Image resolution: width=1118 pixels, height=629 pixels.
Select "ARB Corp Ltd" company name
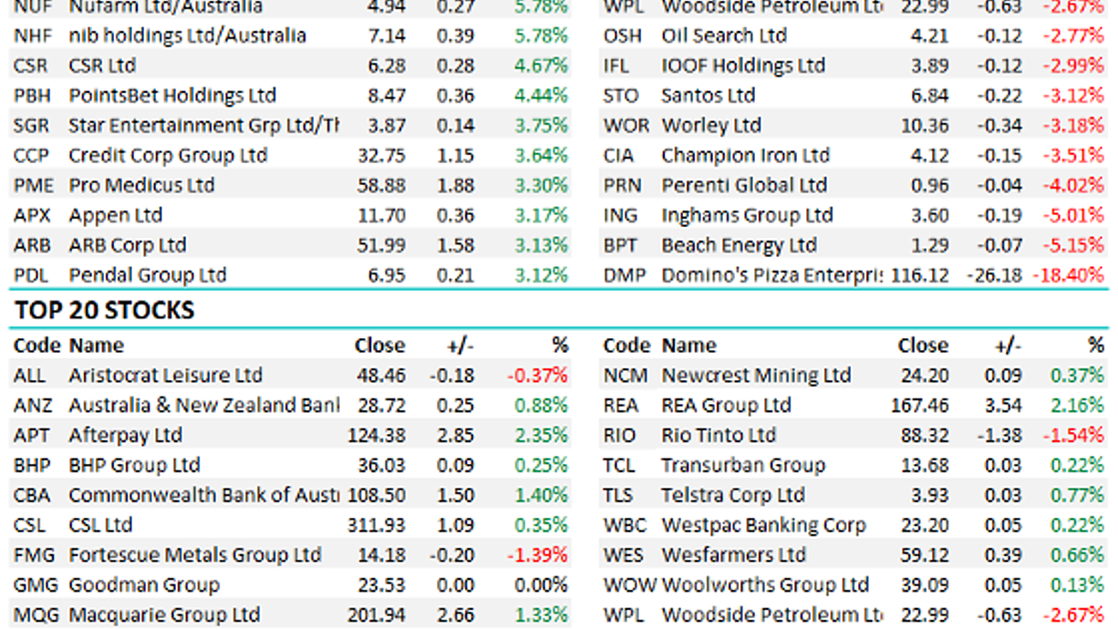128,247
